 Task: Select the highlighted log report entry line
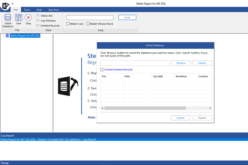pos(124,139)
